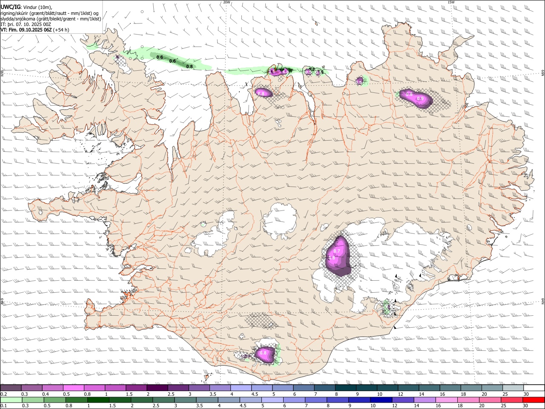Click the "(+54 h)" forecast offset text

coord(61,30)
